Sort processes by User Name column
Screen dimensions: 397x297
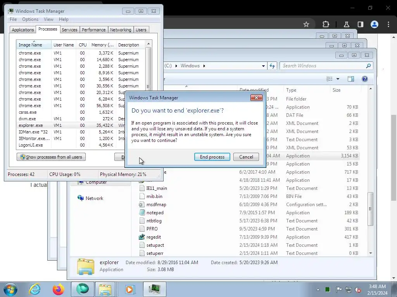click(x=64, y=45)
